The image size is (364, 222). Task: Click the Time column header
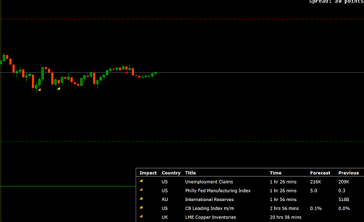[275, 173]
